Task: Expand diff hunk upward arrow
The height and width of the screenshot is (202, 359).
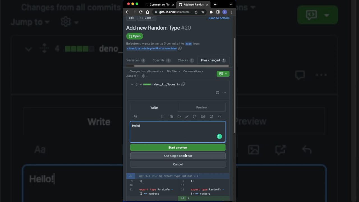Action: [131, 176]
